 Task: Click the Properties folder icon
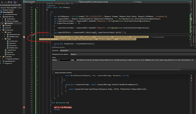coord(3,26)
